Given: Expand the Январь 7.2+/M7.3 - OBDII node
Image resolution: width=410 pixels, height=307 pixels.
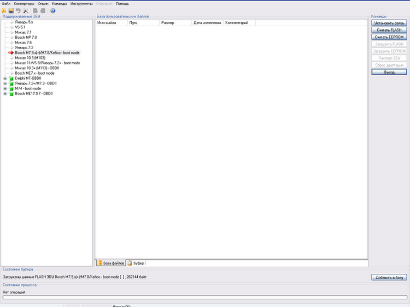Looking at the screenshot, I should 5,83.
